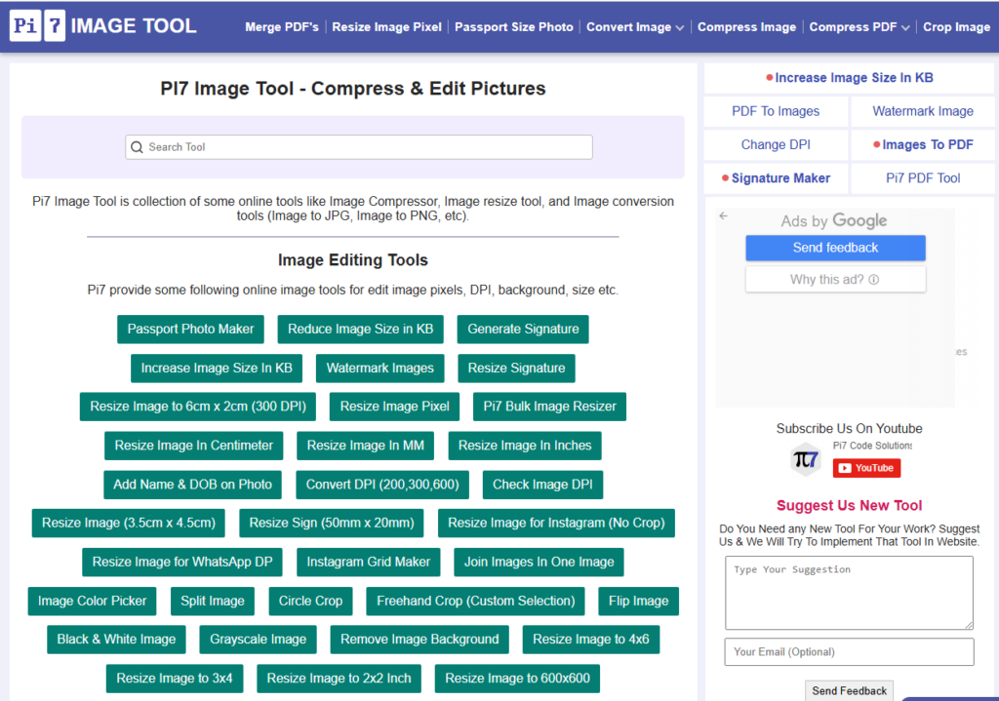Open the Image Color Picker tool

tap(92, 601)
